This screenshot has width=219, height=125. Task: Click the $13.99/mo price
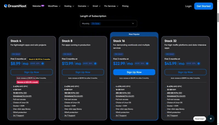(x=71, y=63)
